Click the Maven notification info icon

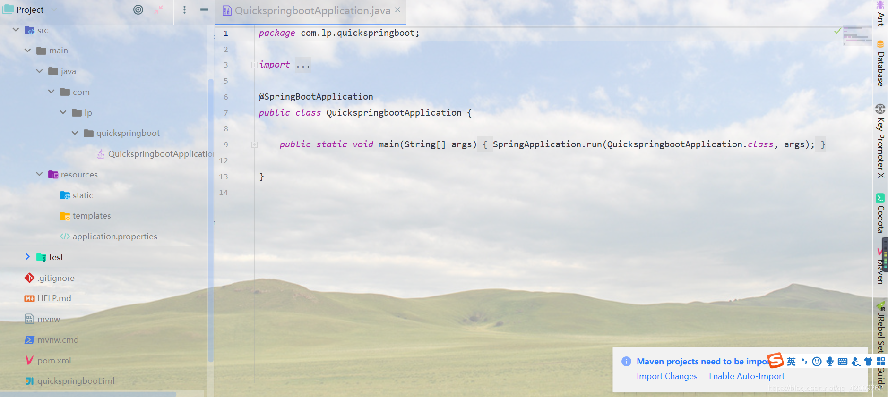[x=626, y=362]
